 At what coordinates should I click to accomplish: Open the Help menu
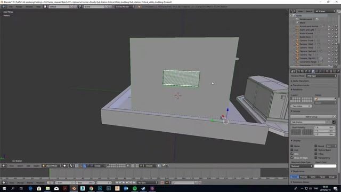click(x=38, y=6)
